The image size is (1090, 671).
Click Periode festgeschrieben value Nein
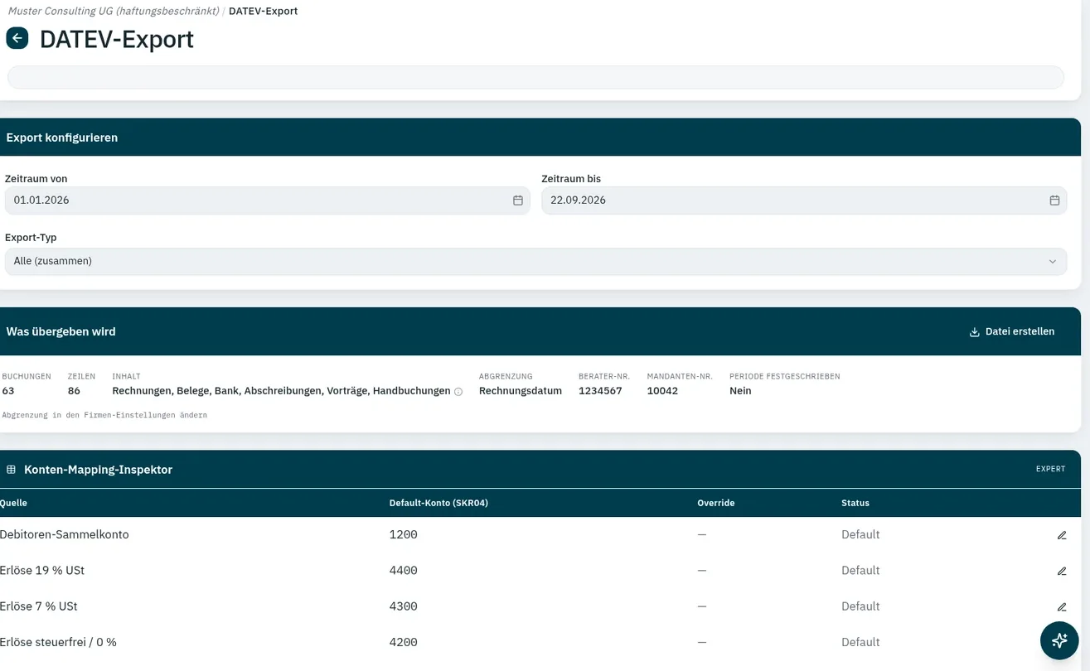[740, 391]
